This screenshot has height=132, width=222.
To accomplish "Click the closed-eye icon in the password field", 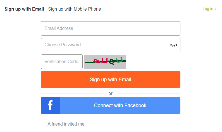I will coord(174,45).
